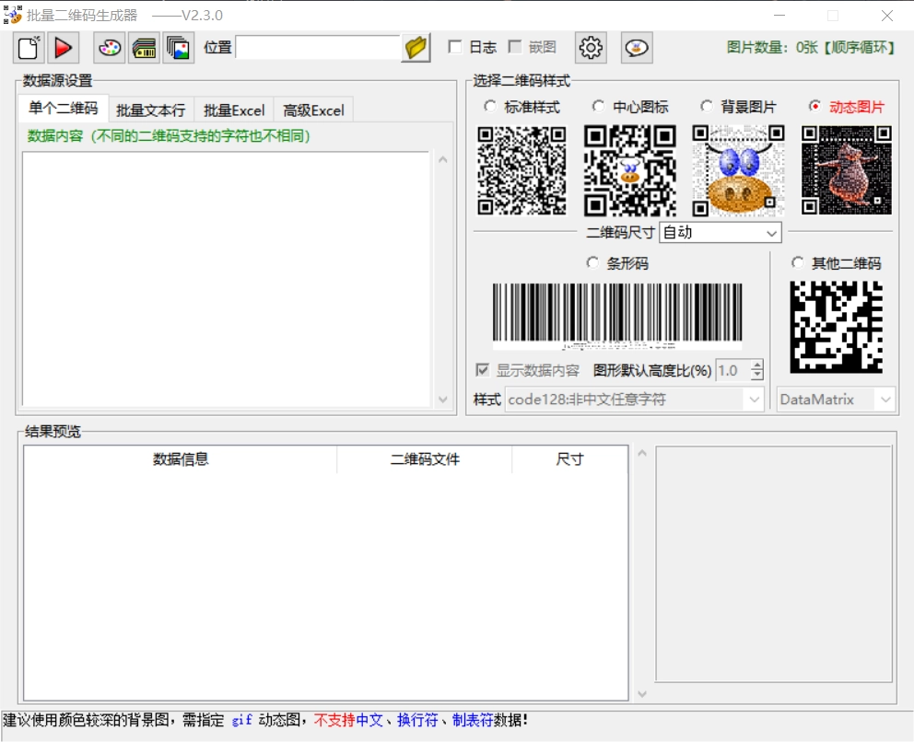Toggle the 显示数据内容 checkbox
Screen dimensions: 914x742
(482, 370)
